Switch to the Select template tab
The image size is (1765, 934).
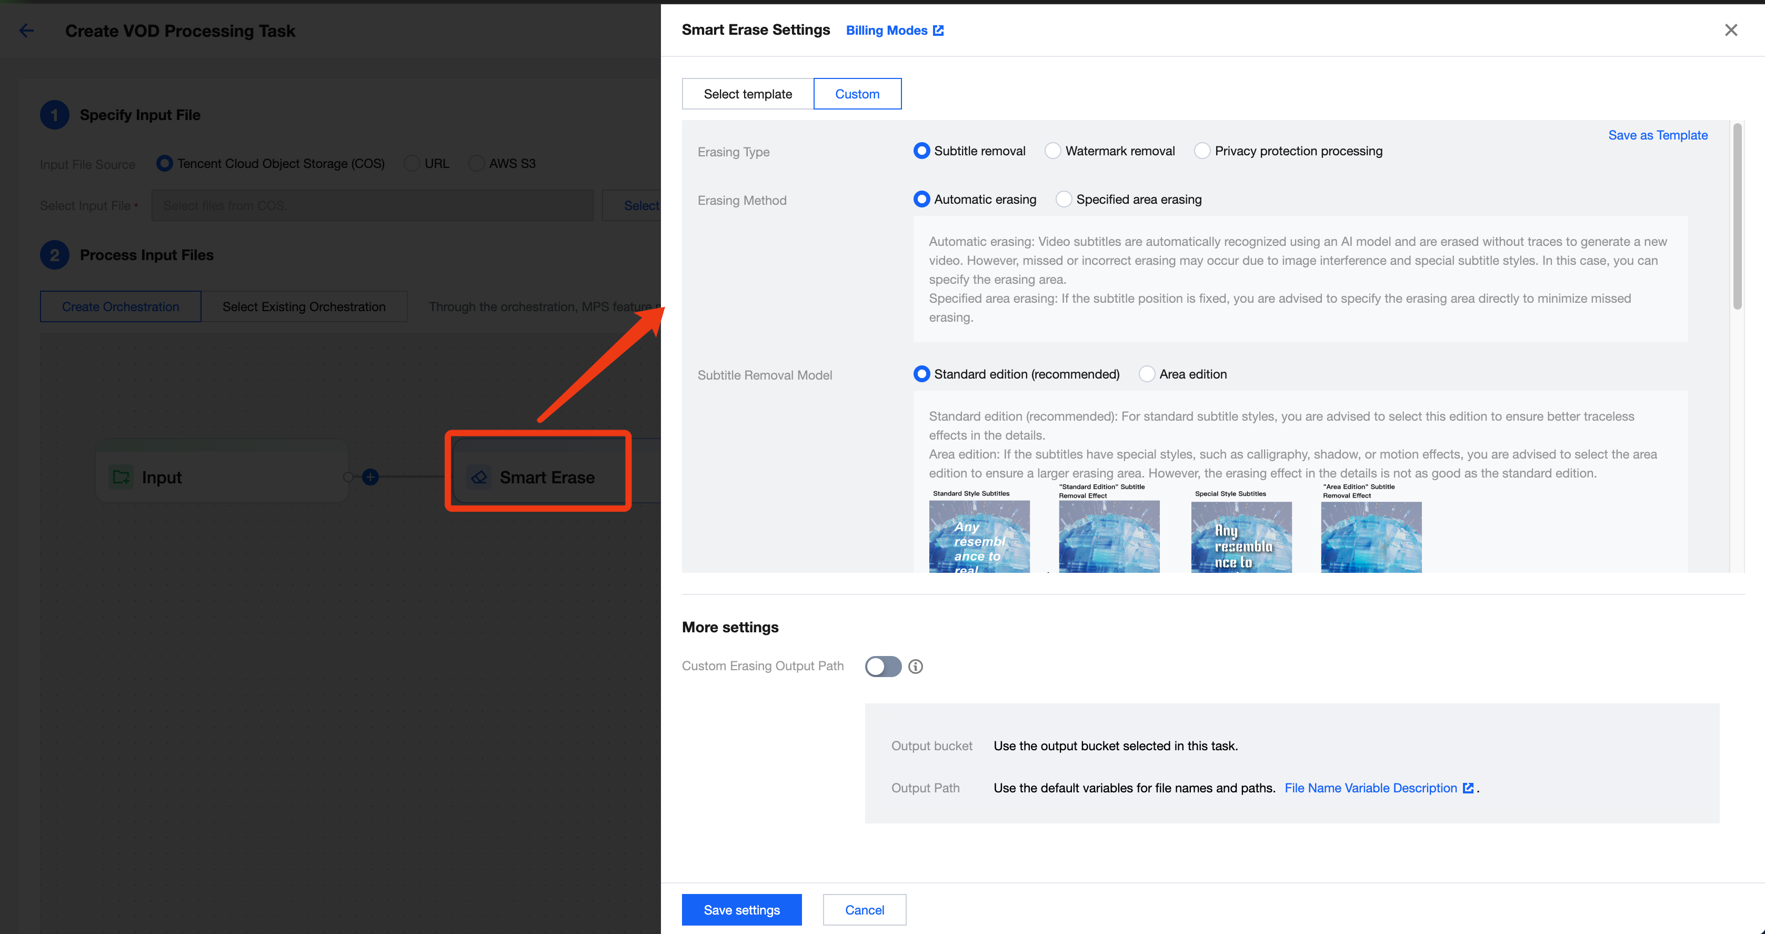click(748, 94)
